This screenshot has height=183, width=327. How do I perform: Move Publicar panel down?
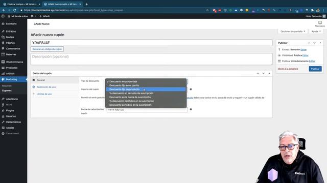click(315, 43)
